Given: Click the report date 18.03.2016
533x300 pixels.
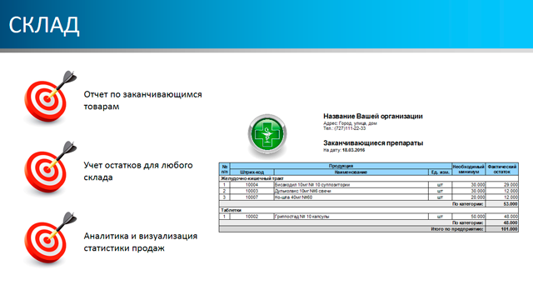Looking at the screenshot, I should (x=353, y=150).
